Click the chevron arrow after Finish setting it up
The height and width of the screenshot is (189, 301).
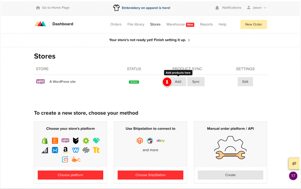coord(189,40)
